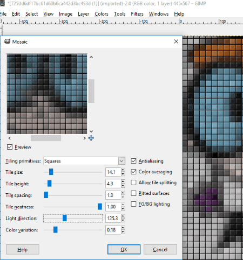The image size is (243, 260).
Task: Increase Color variation with the up arrow
Action: (x=123, y=228)
